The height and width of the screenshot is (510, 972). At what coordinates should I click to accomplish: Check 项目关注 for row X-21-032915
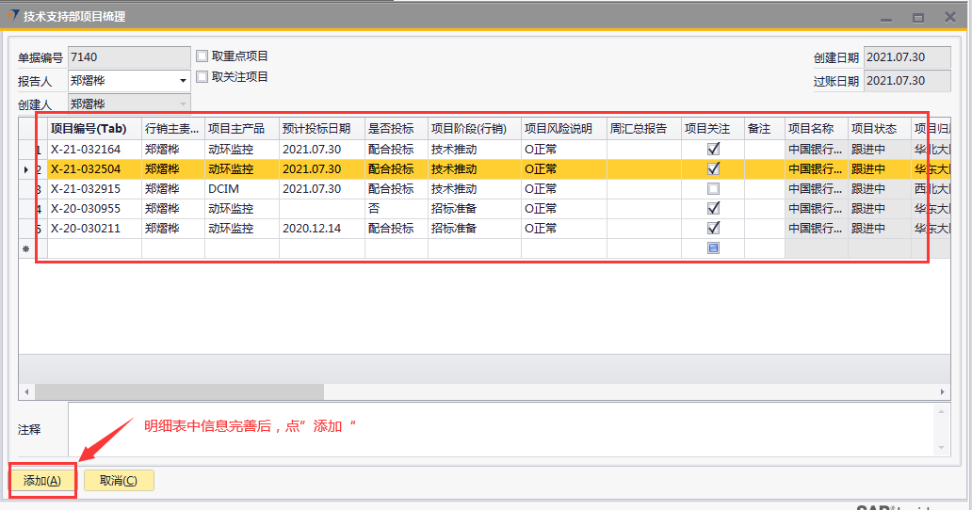(x=713, y=189)
